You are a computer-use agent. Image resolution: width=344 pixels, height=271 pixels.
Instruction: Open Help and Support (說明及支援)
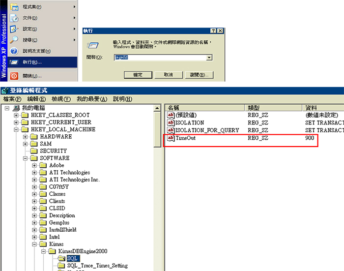click(42, 51)
